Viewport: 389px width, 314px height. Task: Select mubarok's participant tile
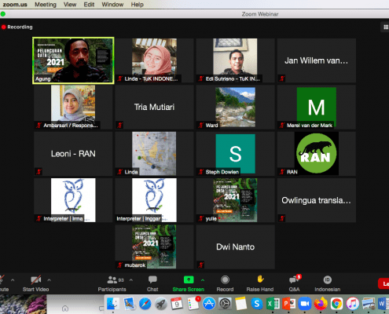(154, 246)
